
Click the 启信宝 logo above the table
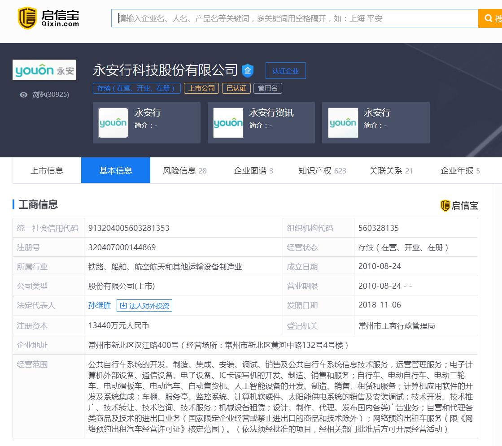(x=459, y=205)
